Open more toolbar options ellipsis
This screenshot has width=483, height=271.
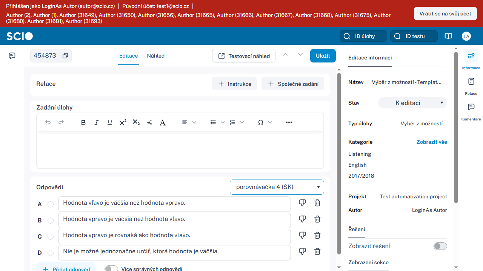pyautogui.click(x=289, y=122)
